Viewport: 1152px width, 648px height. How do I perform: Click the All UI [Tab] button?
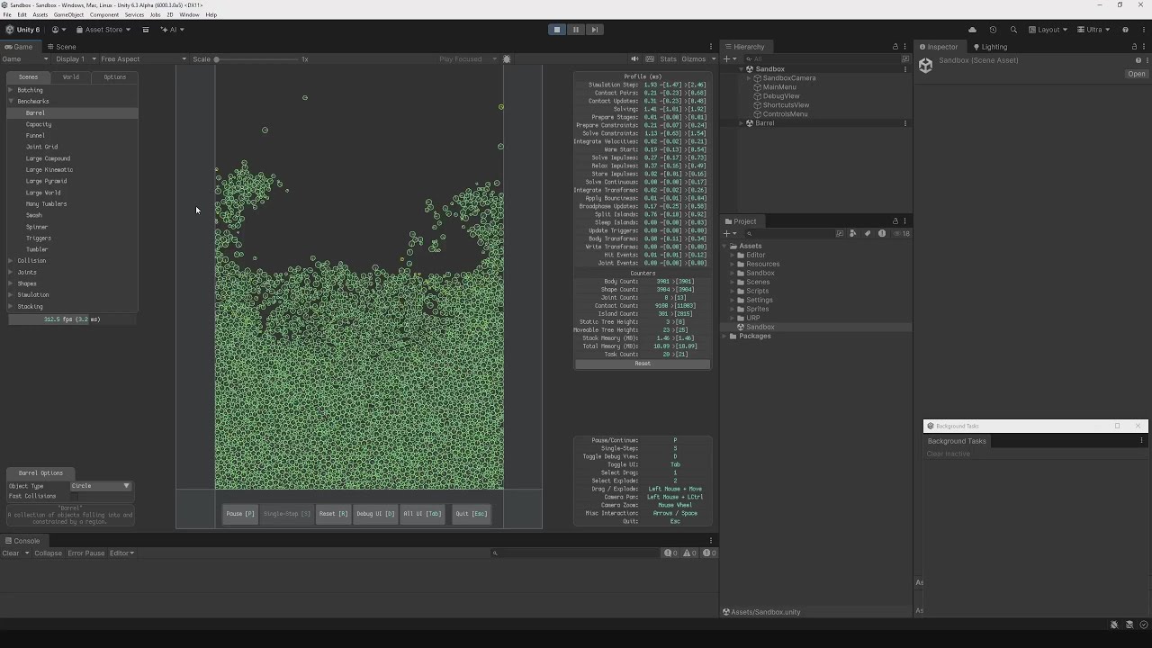pos(422,514)
